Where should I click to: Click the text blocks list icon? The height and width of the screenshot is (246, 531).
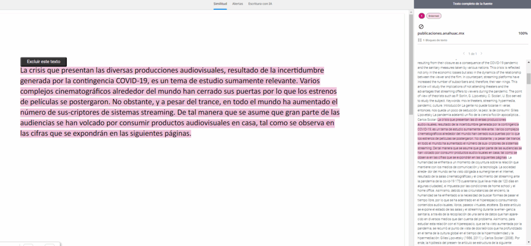click(x=420, y=40)
